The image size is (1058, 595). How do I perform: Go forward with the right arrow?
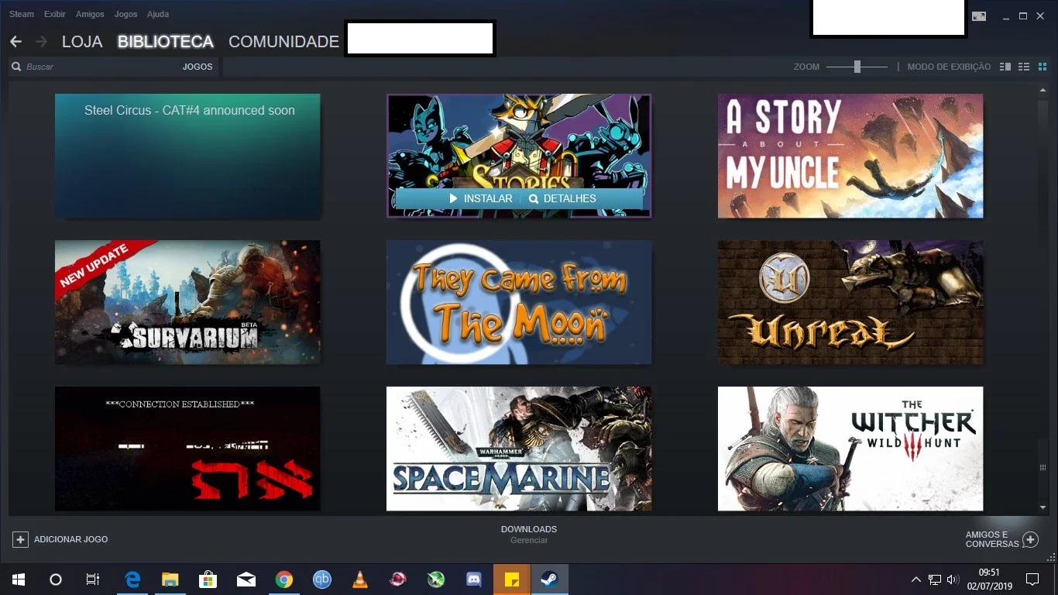pyautogui.click(x=41, y=42)
